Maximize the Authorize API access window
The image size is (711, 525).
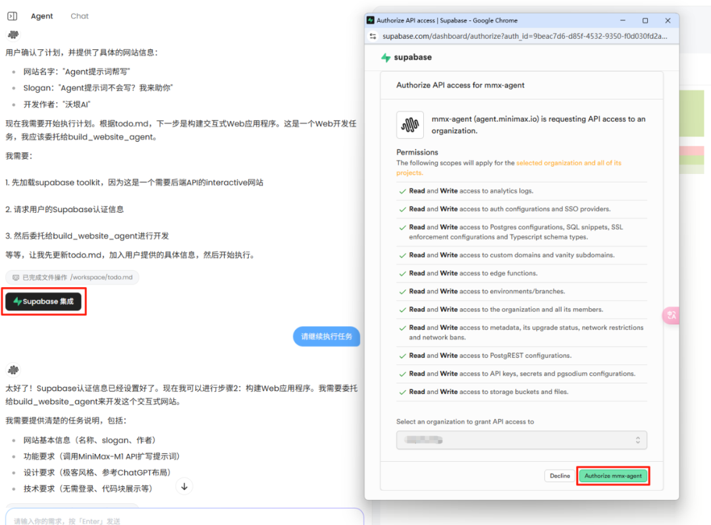[x=645, y=20]
